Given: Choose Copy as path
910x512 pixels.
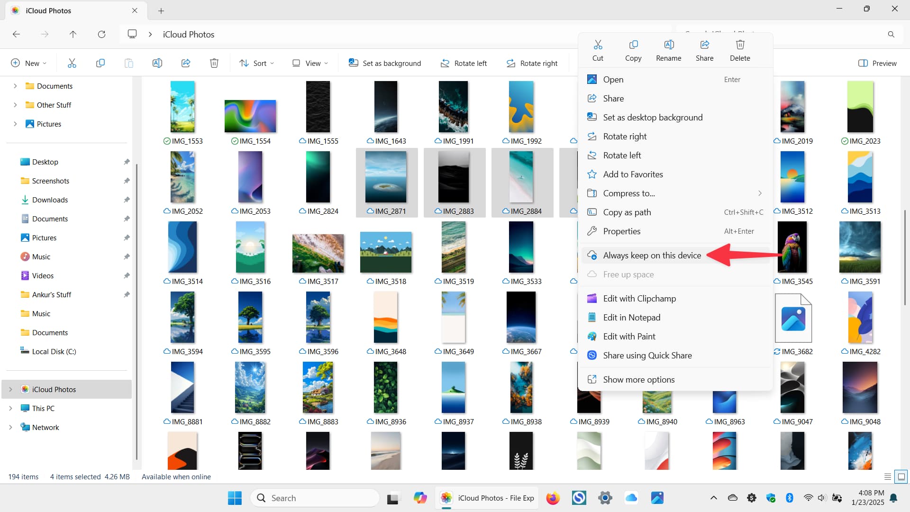Looking at the screenshot, I should [x=675, y=212].
